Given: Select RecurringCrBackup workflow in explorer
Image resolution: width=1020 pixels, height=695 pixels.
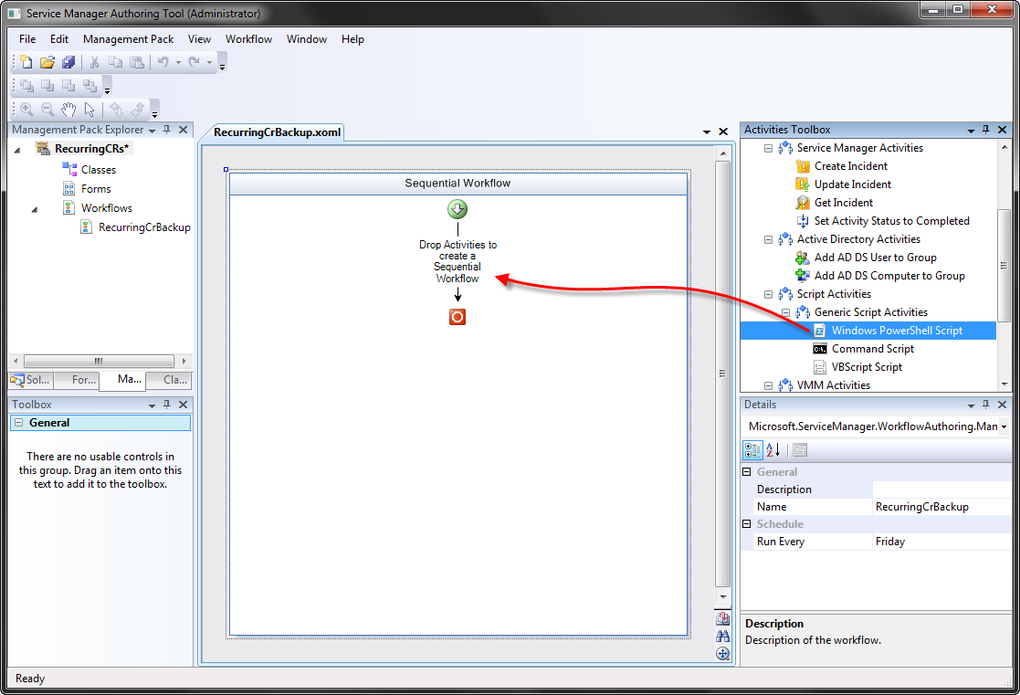Looking at the screenshot, I should point(144,227).
